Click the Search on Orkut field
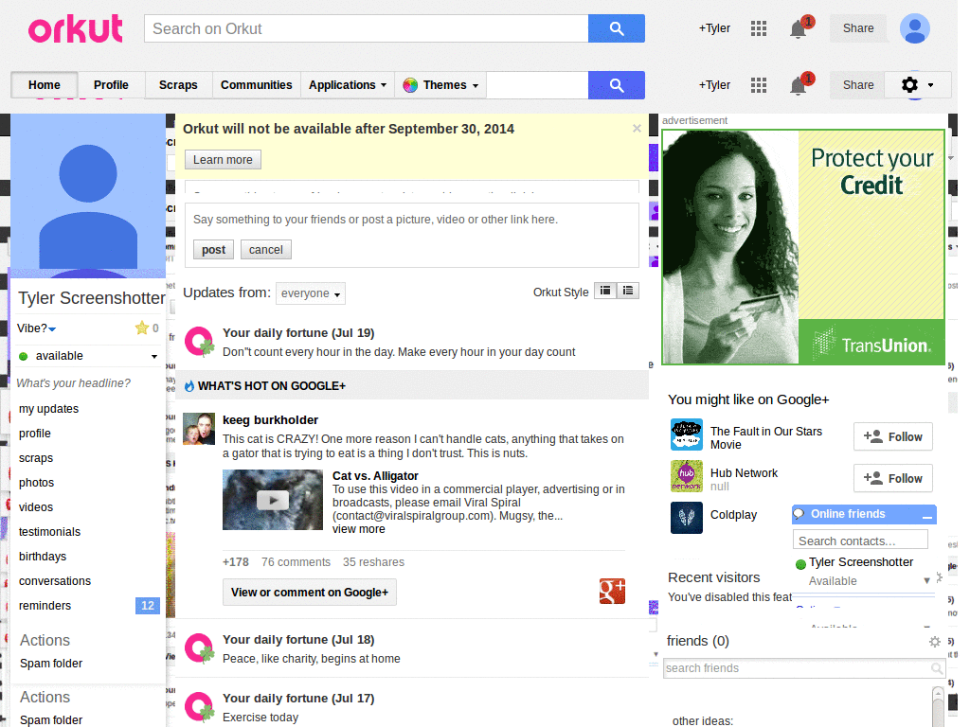The image size is (970, 727). point(367,28)
